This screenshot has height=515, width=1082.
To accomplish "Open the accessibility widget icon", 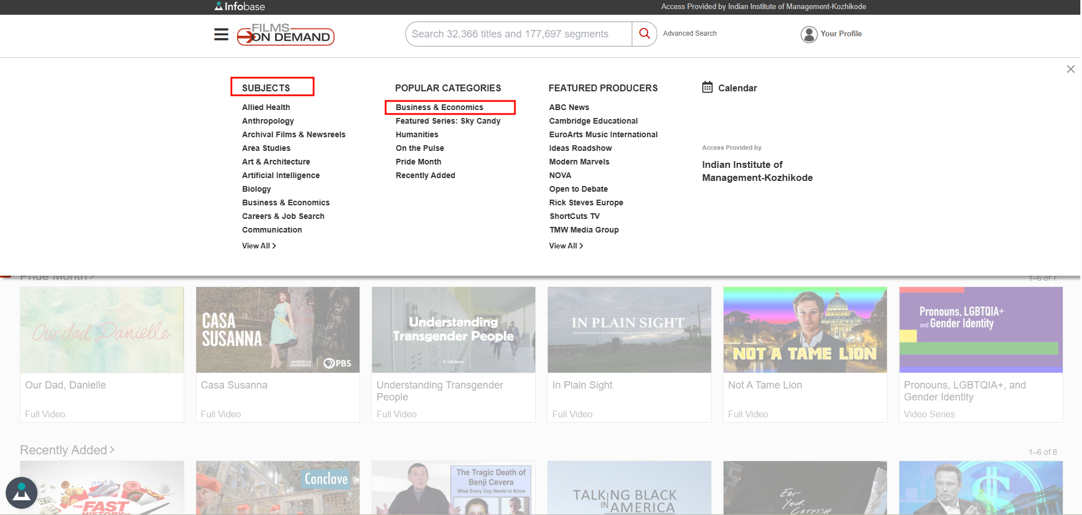I will point(22,492).
